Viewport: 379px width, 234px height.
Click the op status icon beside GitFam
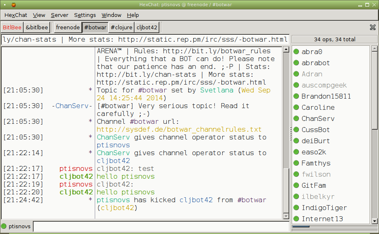pyautogui.click(x=296, y=185)
